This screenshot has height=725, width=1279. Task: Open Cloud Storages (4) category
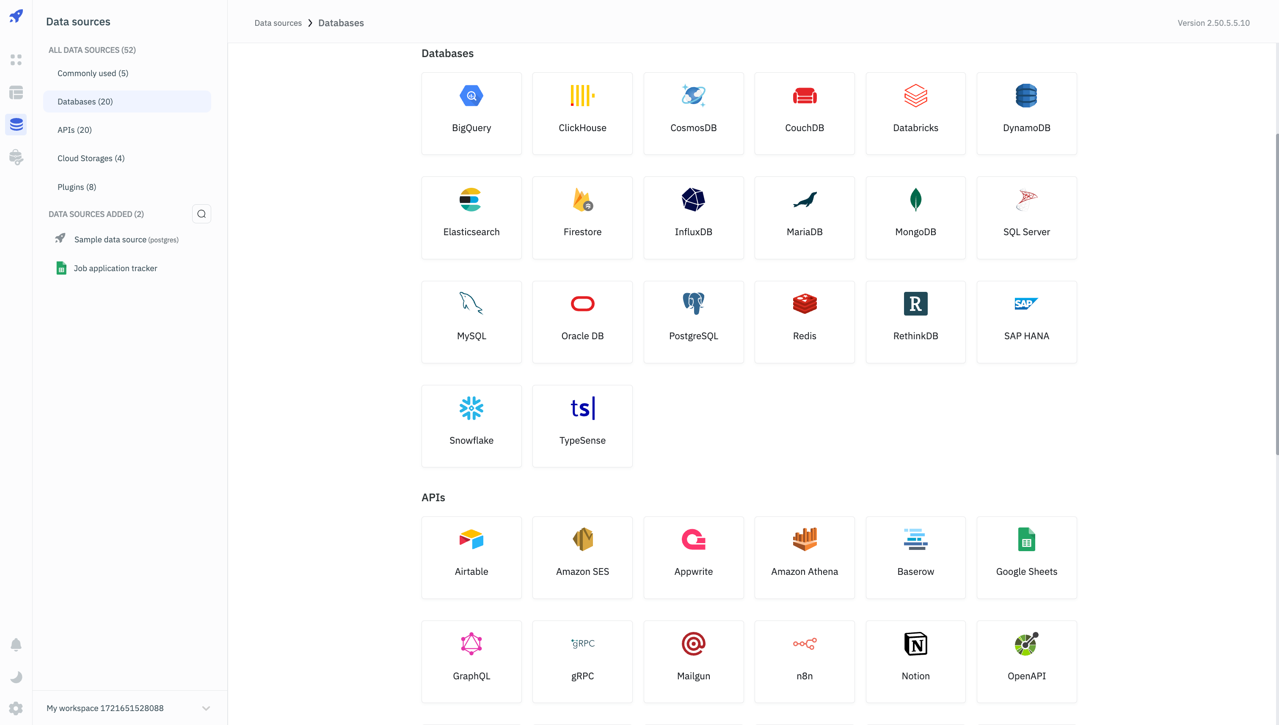click(x=127, y=158)
